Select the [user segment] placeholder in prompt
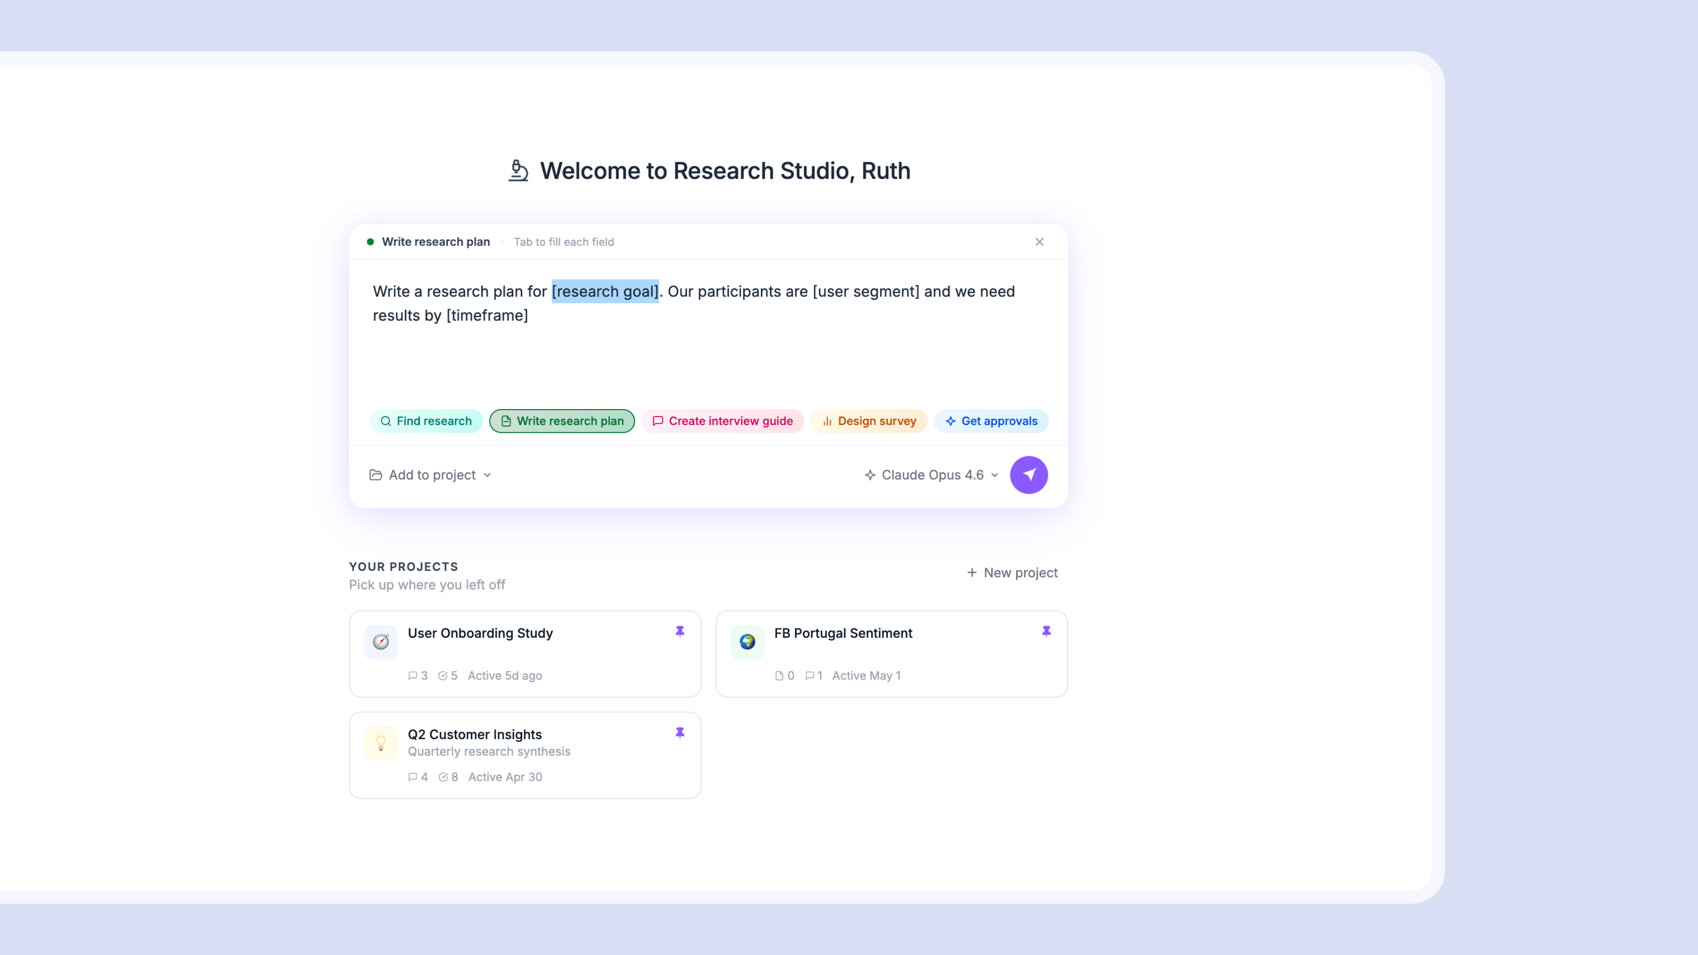Image resolution: width=1698 pixels, height=955 pixels. point(865,291)
